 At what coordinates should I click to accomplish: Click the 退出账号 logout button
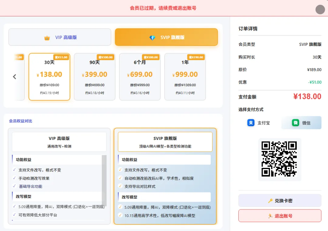click(x=280, y=216)
